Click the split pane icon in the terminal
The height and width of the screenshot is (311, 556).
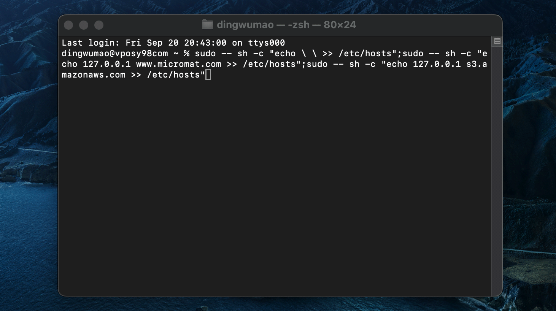pos(497,41)
